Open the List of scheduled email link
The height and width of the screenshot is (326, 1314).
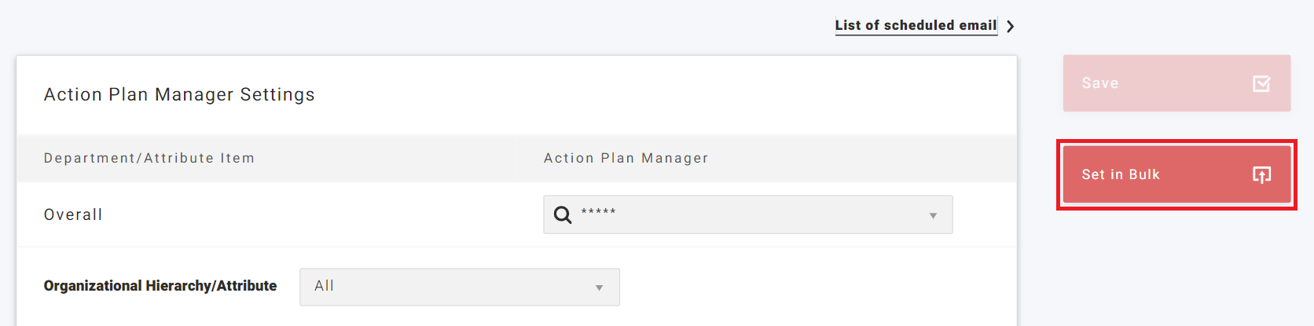(916, 25)
